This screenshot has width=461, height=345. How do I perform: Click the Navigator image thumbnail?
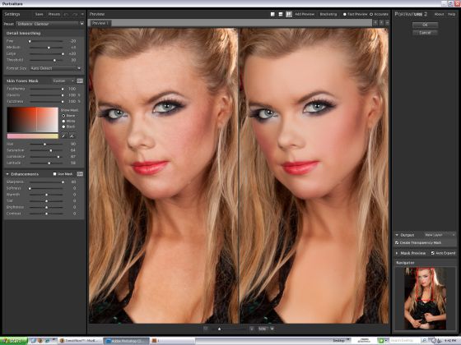(425, 298)
